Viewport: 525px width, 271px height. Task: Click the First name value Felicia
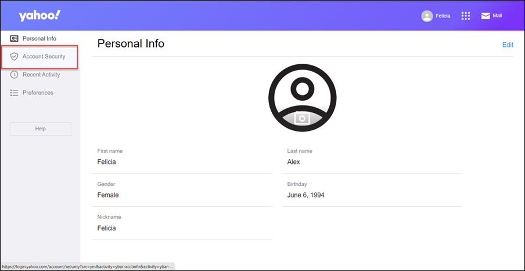tap(106, 162)
